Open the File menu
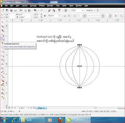Screen dimensions: 125x123 click(x=6, y=6)
